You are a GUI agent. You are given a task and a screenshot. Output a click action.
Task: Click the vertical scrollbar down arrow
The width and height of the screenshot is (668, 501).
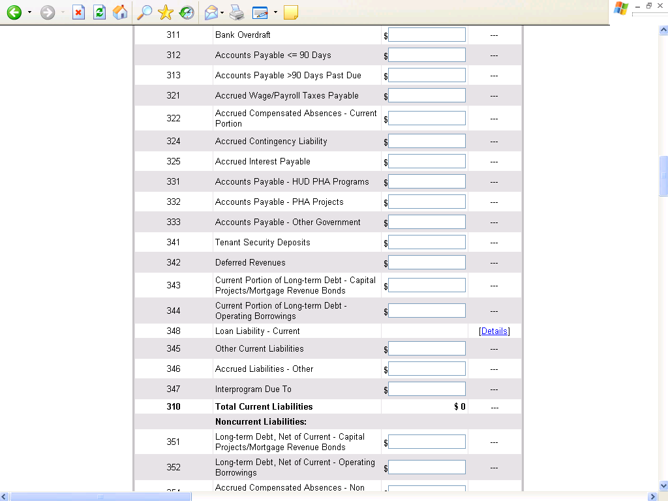point(663,485)
